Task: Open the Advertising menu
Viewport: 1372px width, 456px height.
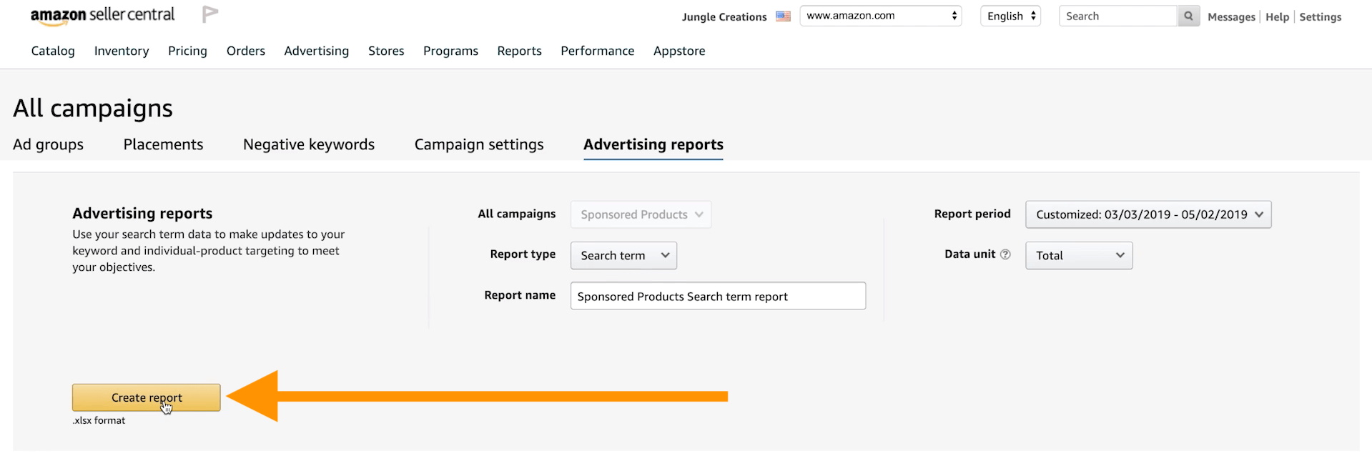Action: pyautogui.click(x=316, y=51)
